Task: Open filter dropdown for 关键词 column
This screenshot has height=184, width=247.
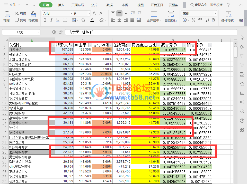Action: (x=53, y=45)
